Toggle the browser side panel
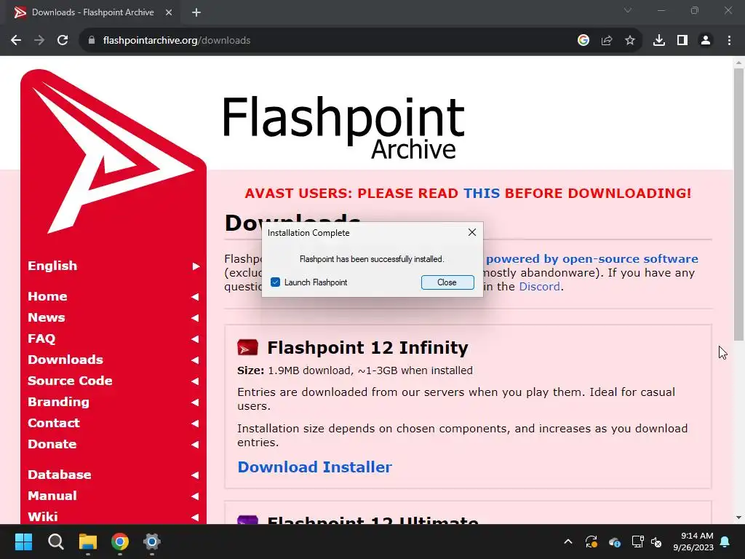Viewport: 745px width, 559px height. click(x=682, y=41)
